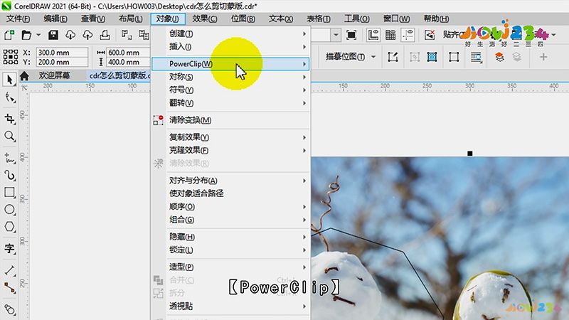Open the 工具(O) menu
Viewport: 569px width, 320px height.
coord(357,18)
